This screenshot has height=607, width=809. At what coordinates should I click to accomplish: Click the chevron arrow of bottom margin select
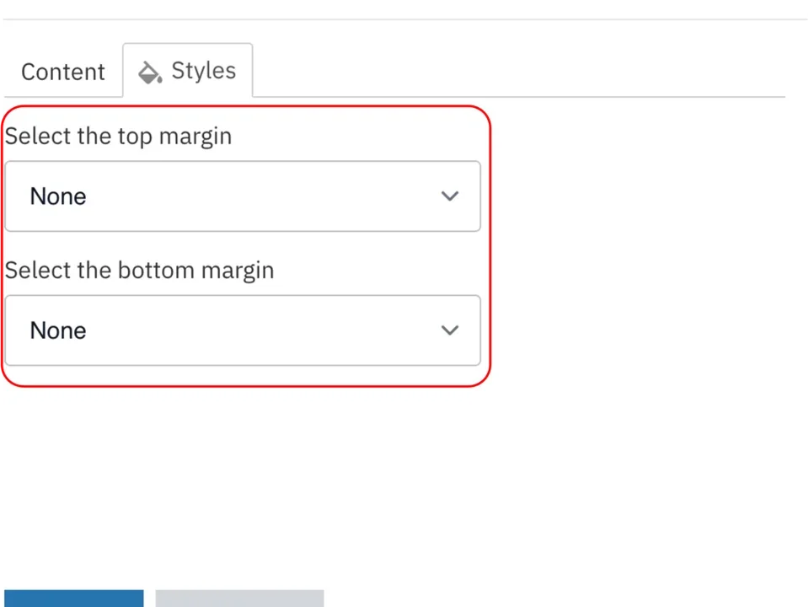(x=450, y=330)
